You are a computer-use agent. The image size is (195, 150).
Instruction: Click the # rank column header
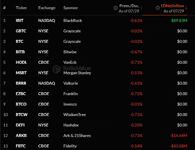tap(5, 8)
